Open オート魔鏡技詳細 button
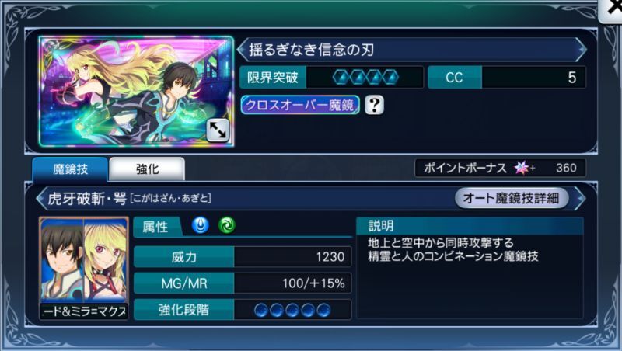 click(x=512, y=198)
